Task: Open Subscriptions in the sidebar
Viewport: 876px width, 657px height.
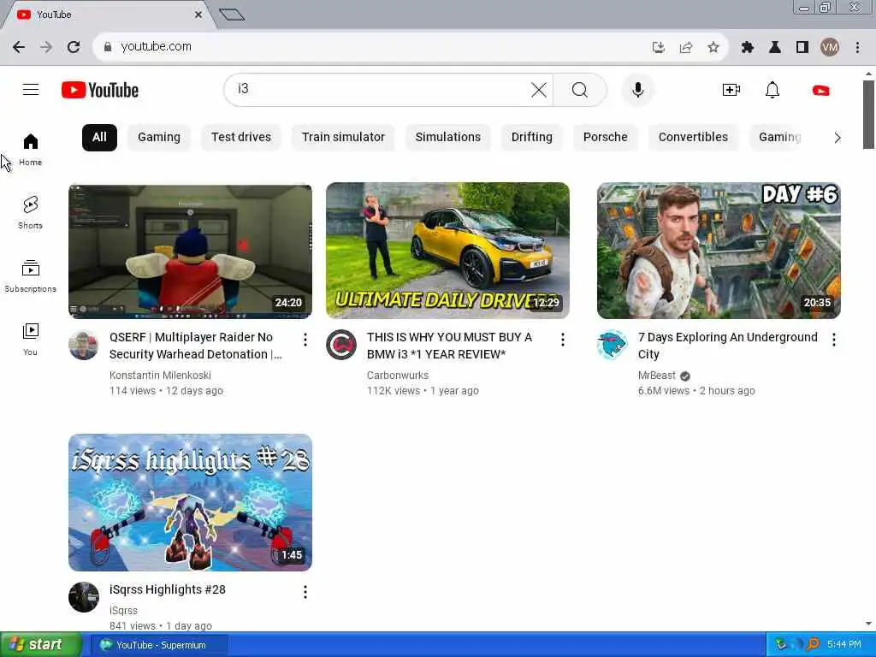Action: 30,276
